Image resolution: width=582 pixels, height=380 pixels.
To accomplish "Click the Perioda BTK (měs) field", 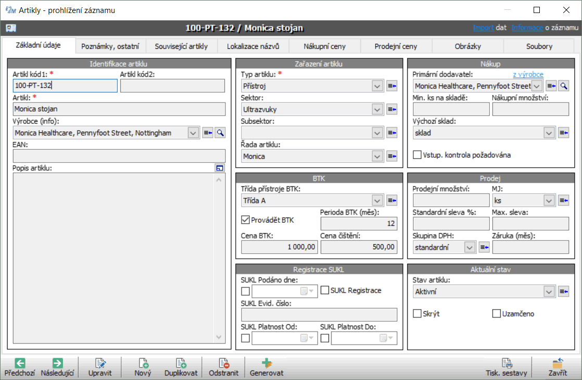I will [359, 223].
